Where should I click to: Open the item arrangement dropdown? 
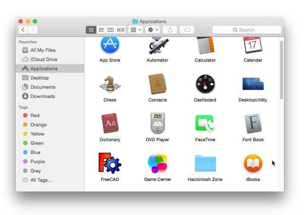pyautogui.click(x=136, y=30)
